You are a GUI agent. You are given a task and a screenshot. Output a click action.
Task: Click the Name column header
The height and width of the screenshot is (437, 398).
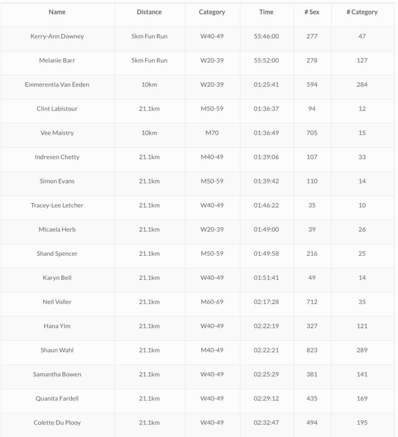[57, 12]
